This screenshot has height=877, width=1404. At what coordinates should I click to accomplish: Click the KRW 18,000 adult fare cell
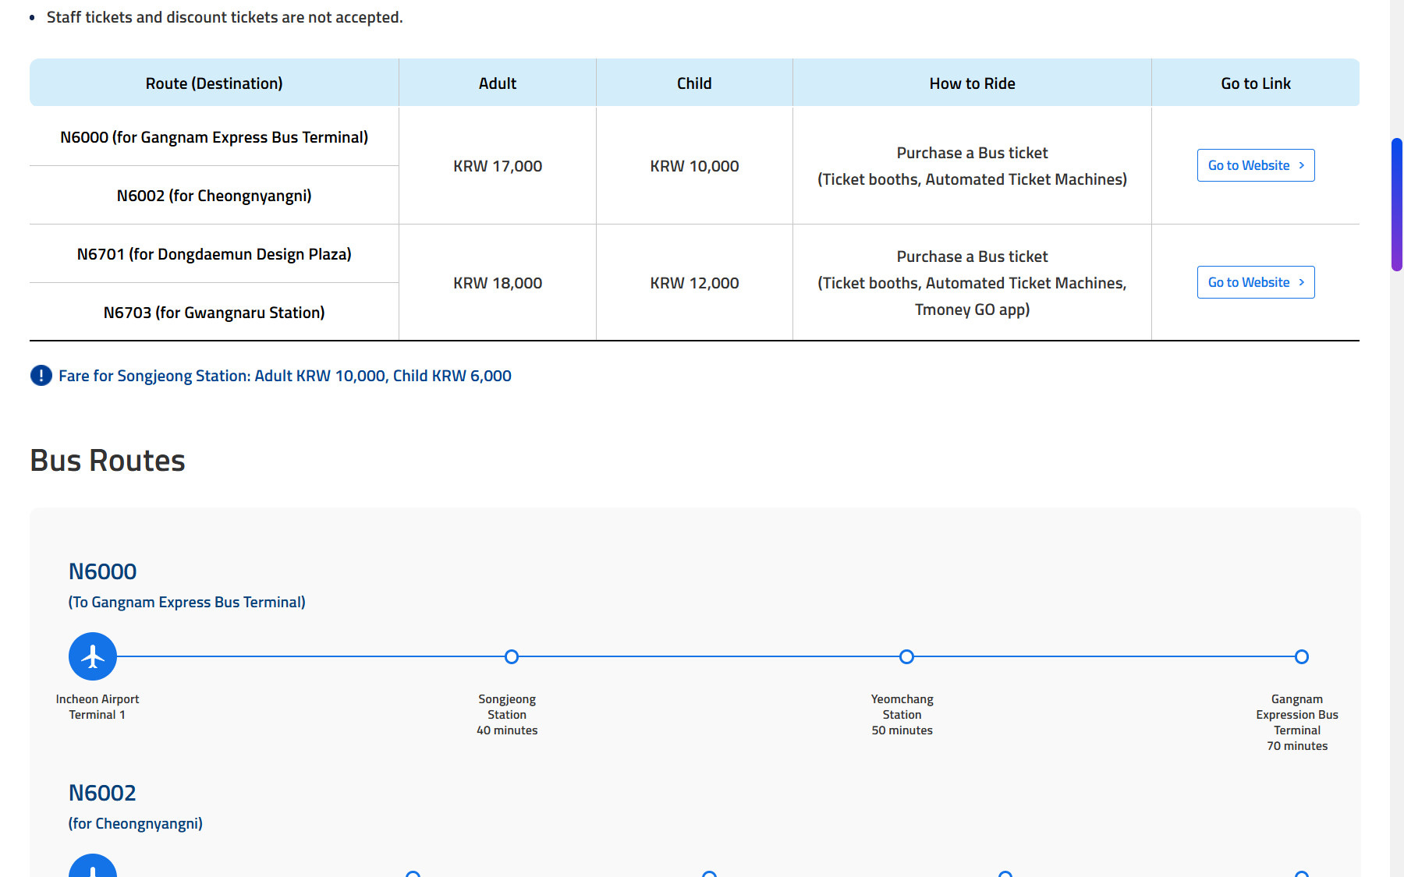pos(498,283)
